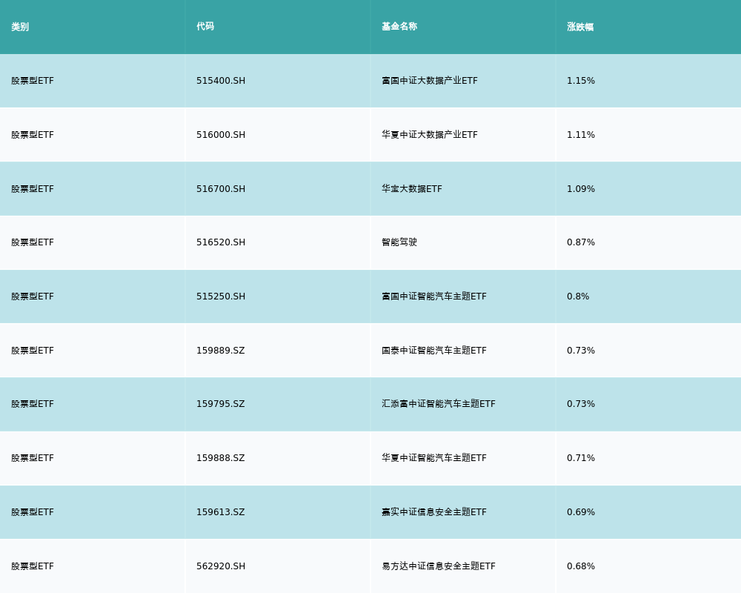741x593 pixels.
Task: Select code 159795.SZ
Action: pyautogui.click(x=221, y=404)
